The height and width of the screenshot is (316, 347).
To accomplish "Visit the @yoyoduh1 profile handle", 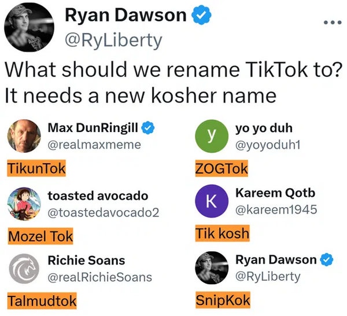I will [264, 145].
